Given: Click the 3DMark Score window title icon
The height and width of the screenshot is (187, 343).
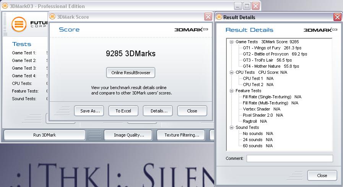Looking at the screenshot, I should tap(52, 16).
